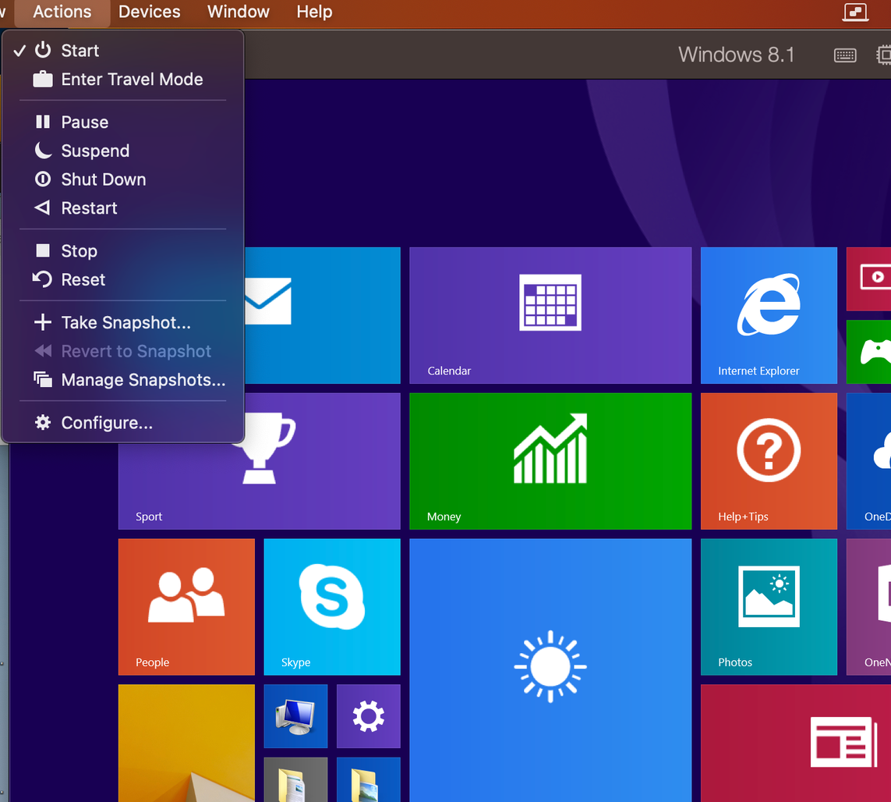Open Manage Snapshots...
Image resolution: width=891 pixels, height=802 pixels.
pyautogui.click(x=123, y=380)
